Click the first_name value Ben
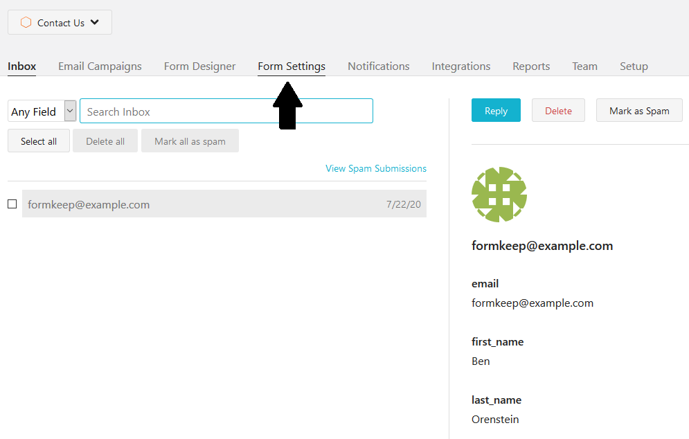This screenshot has height=439, width=689. click(x=481, y=361)
